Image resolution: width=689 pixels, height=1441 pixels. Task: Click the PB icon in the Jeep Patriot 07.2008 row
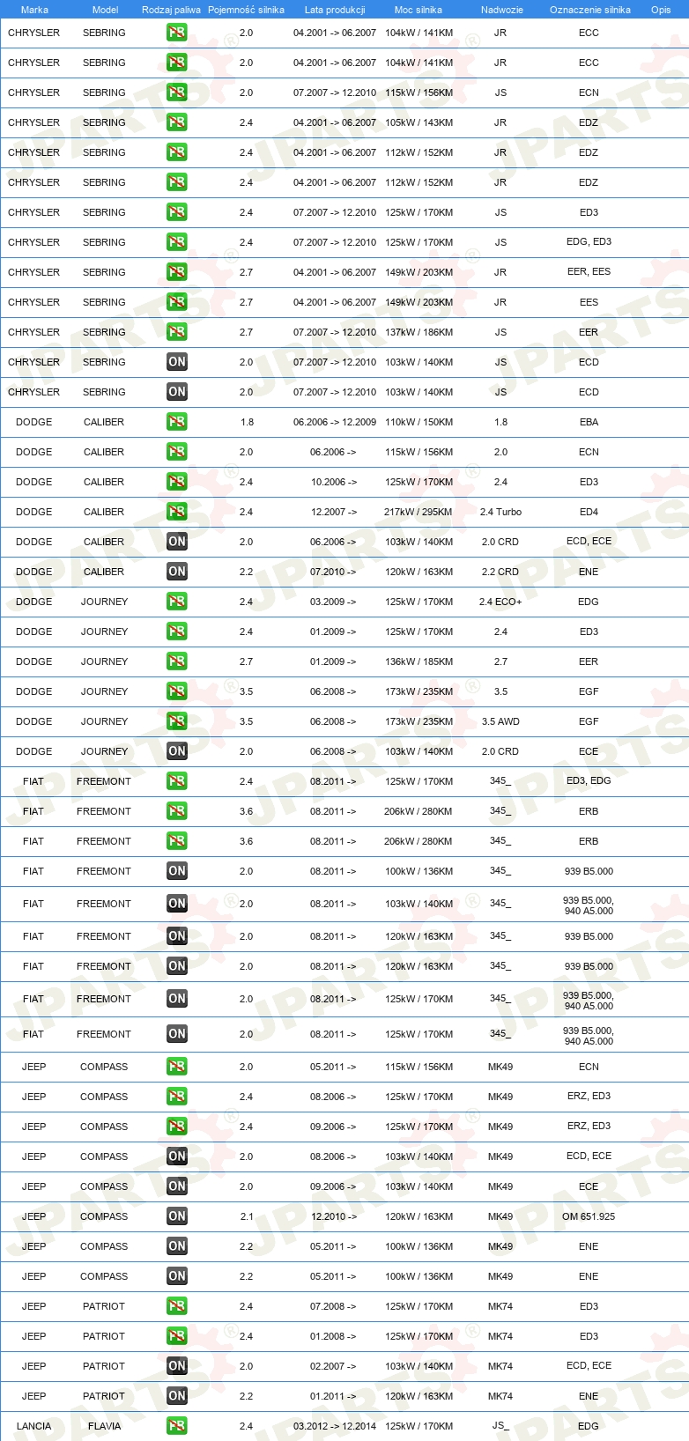(x=177, y=1306)
